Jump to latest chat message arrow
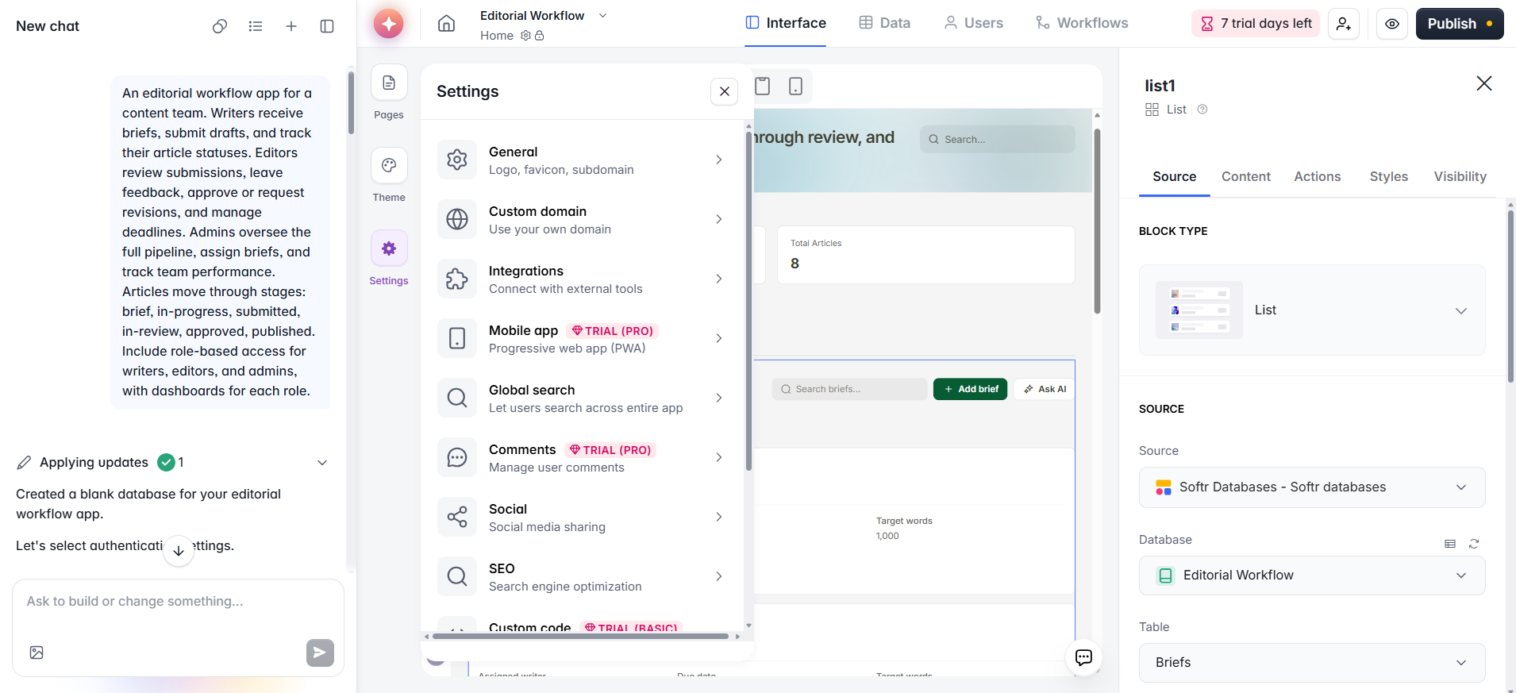Viewport: 1516px width, 693px height. pyautogui.click(x=179, y=550)
